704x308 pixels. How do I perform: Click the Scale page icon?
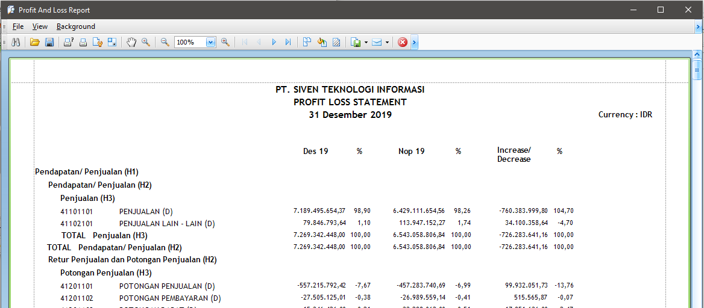click(112, 42)
